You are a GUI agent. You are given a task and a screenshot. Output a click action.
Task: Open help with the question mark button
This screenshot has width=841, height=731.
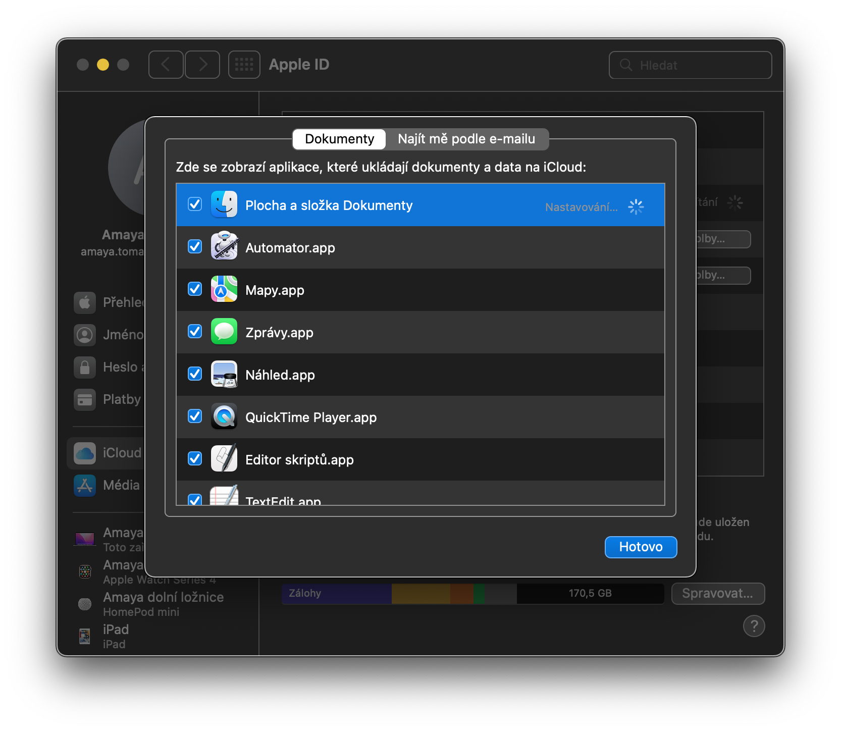point(754,626)
